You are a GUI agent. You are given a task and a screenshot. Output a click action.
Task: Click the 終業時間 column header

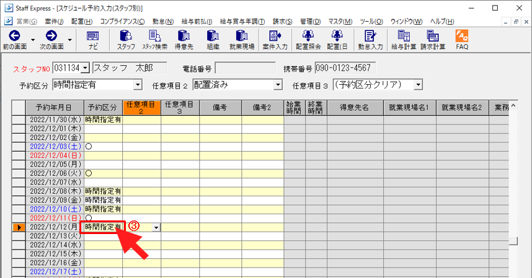click(316, 108)
